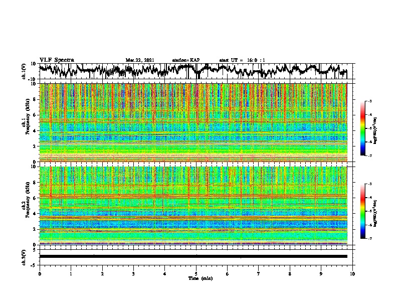Click the "station=KAP" label
The width and height of the screenshot is (397, 307).
click(186, 60)
